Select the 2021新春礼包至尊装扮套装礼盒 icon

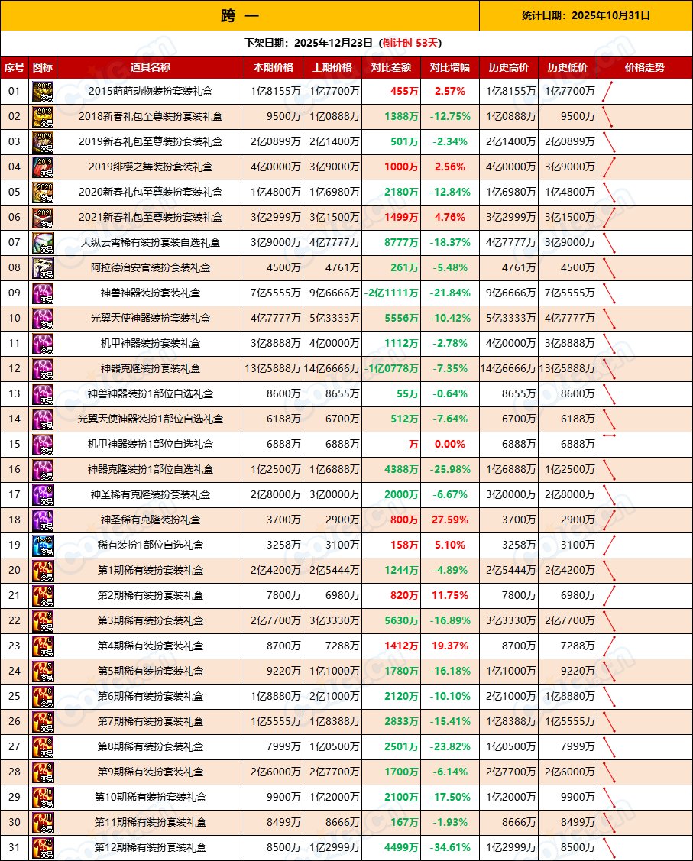(x=44, y=218)
